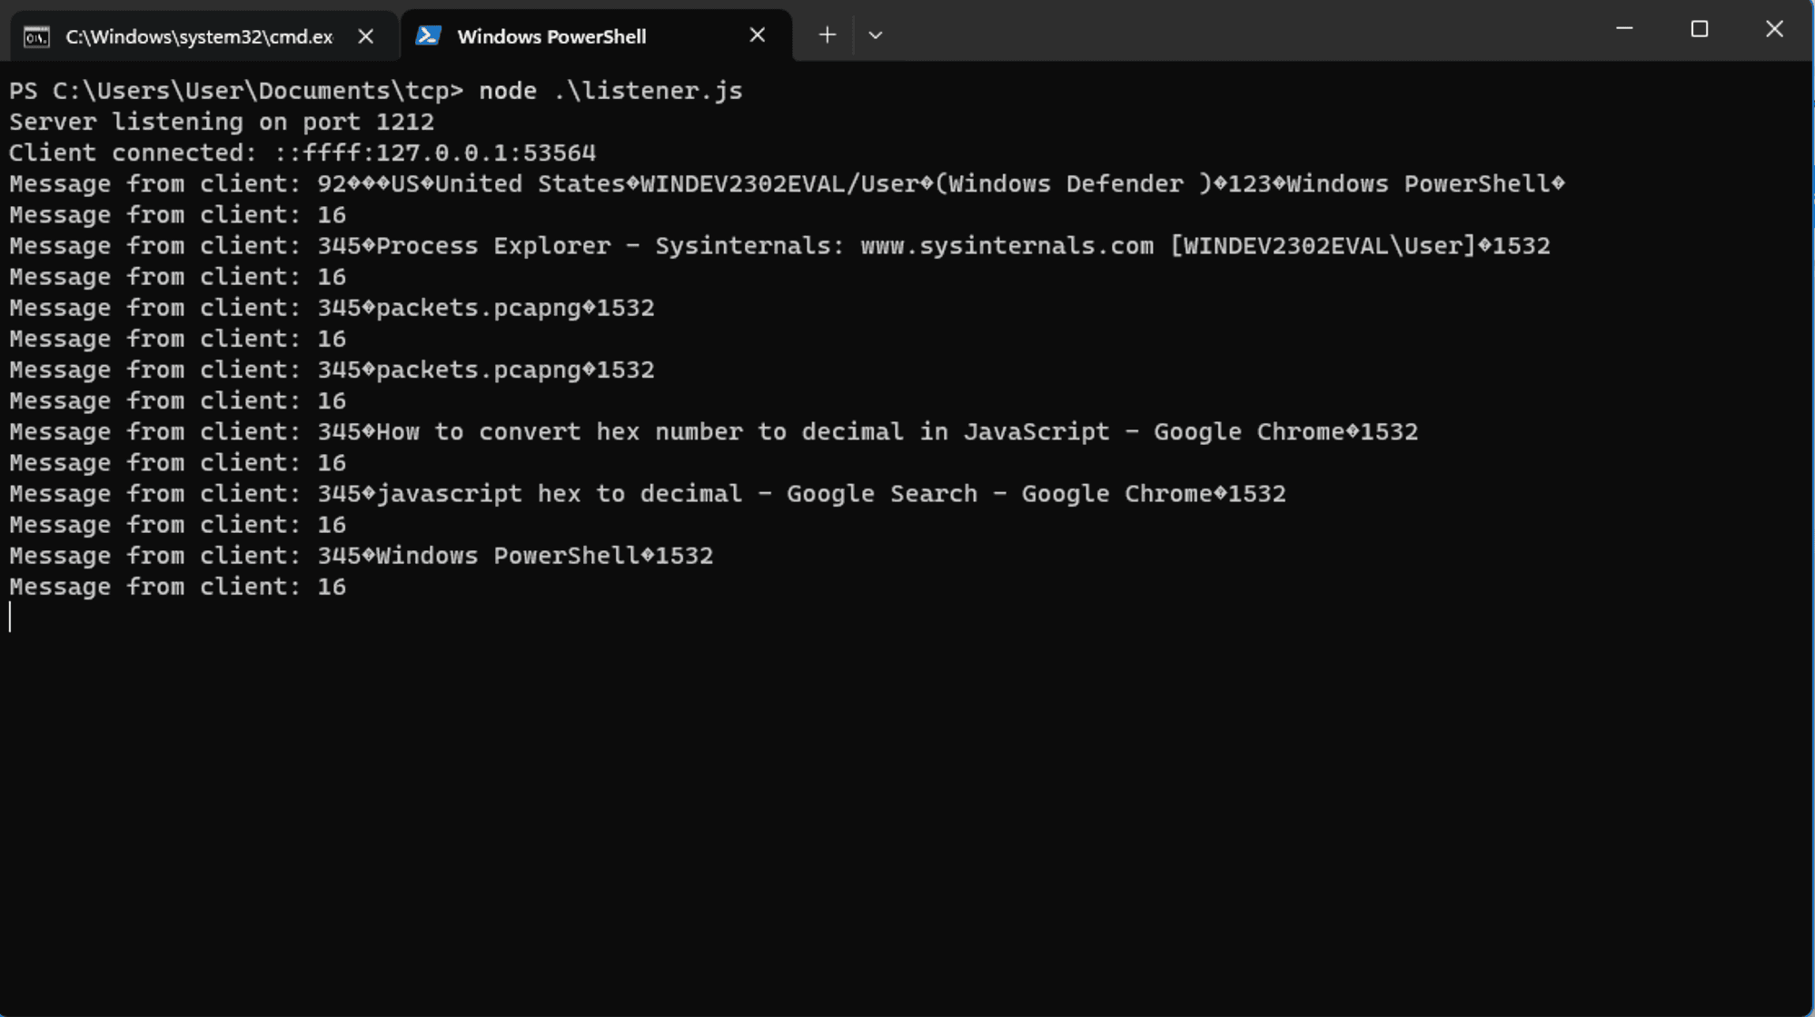This screenshot has width=1815, height=1017.
Task: Maximize the terminal window
Action: (1699, 29)
